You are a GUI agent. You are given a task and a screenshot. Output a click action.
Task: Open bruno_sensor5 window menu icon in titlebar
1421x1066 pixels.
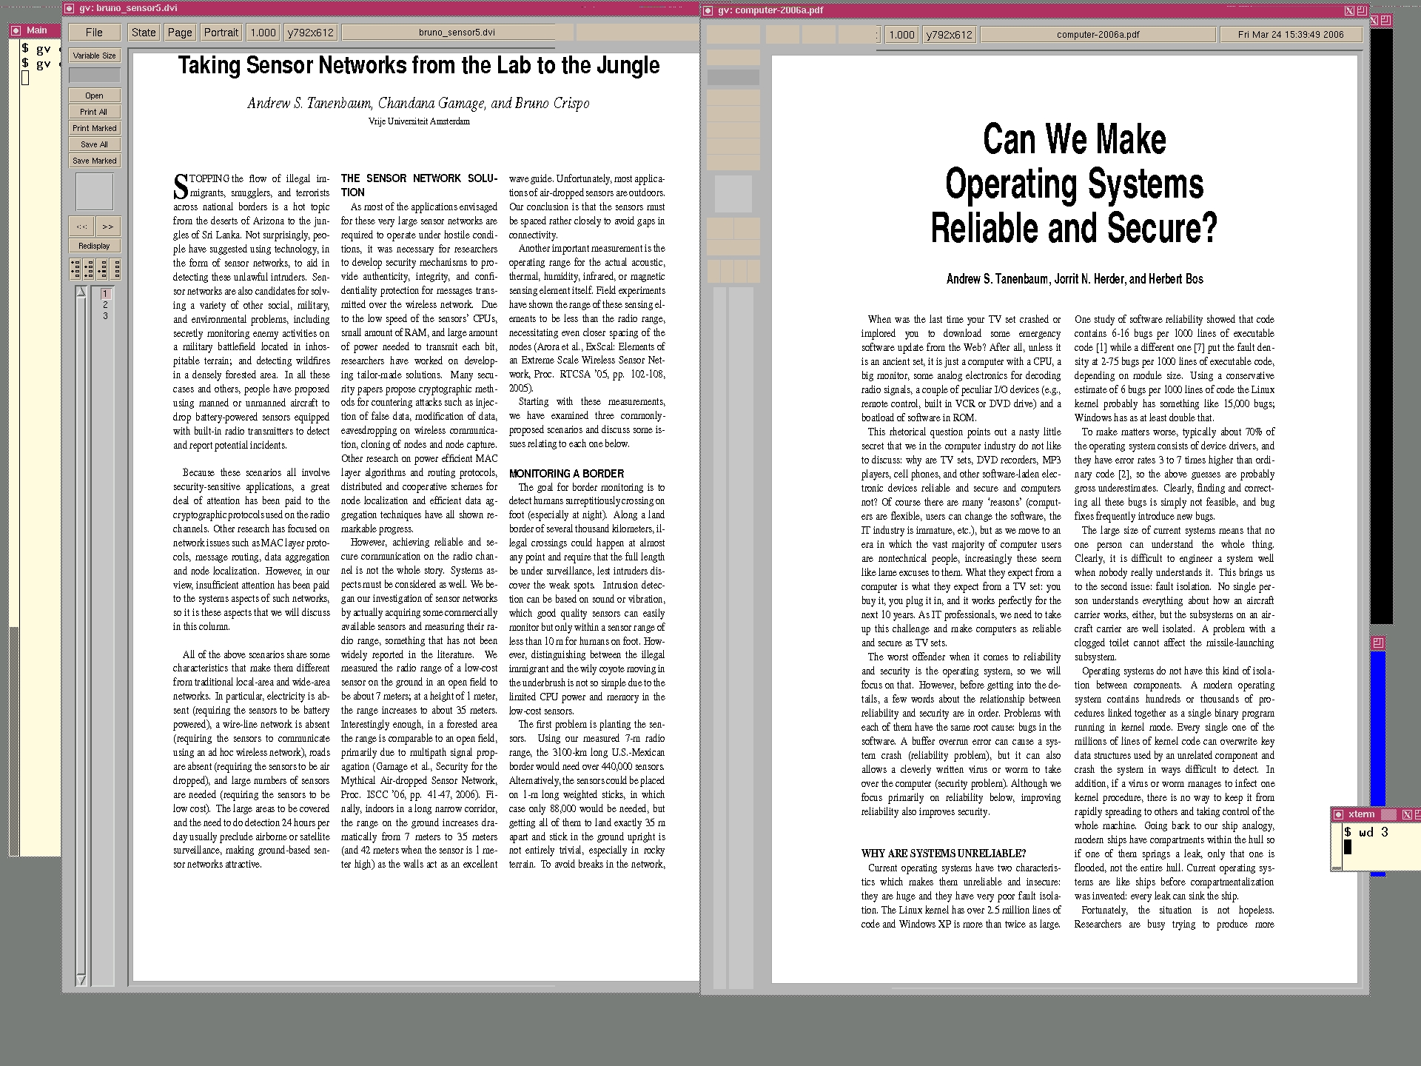(69, 9)
